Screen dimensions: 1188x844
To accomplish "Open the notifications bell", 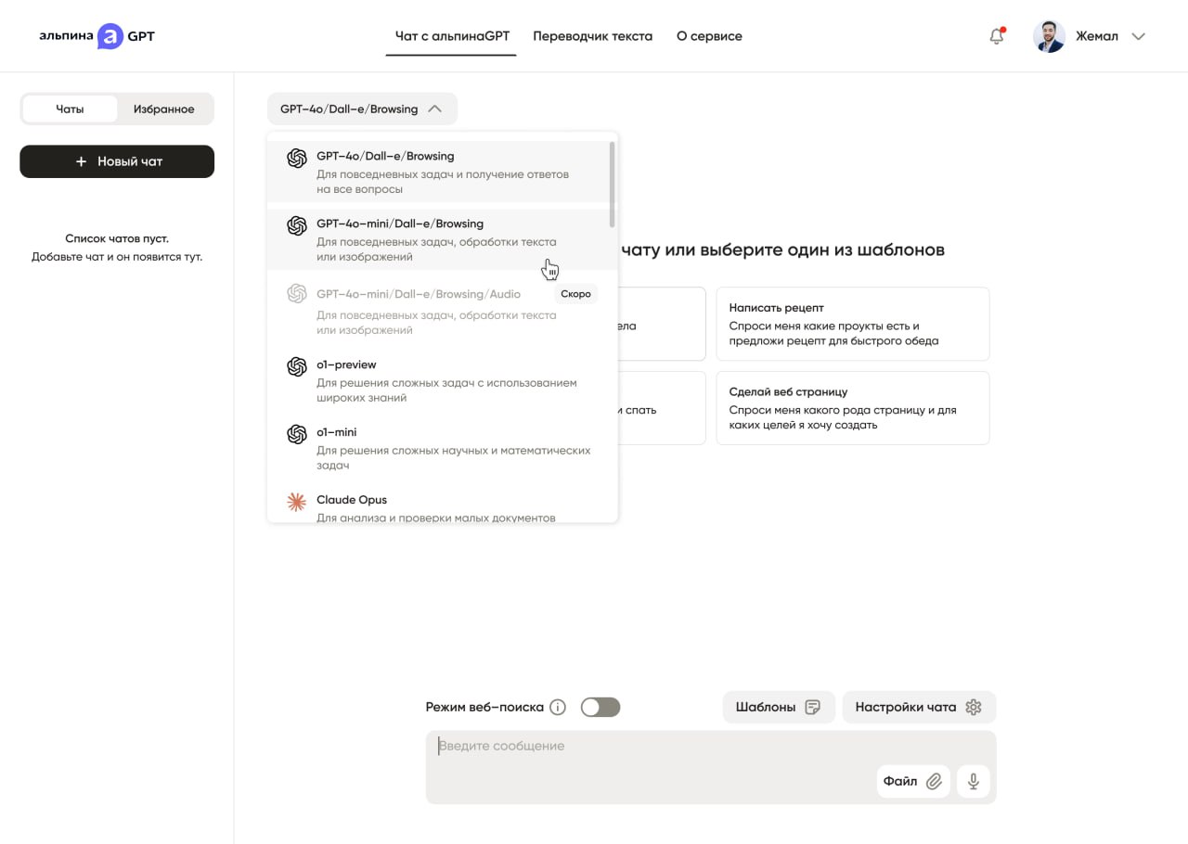I will (x=997, y=36).
